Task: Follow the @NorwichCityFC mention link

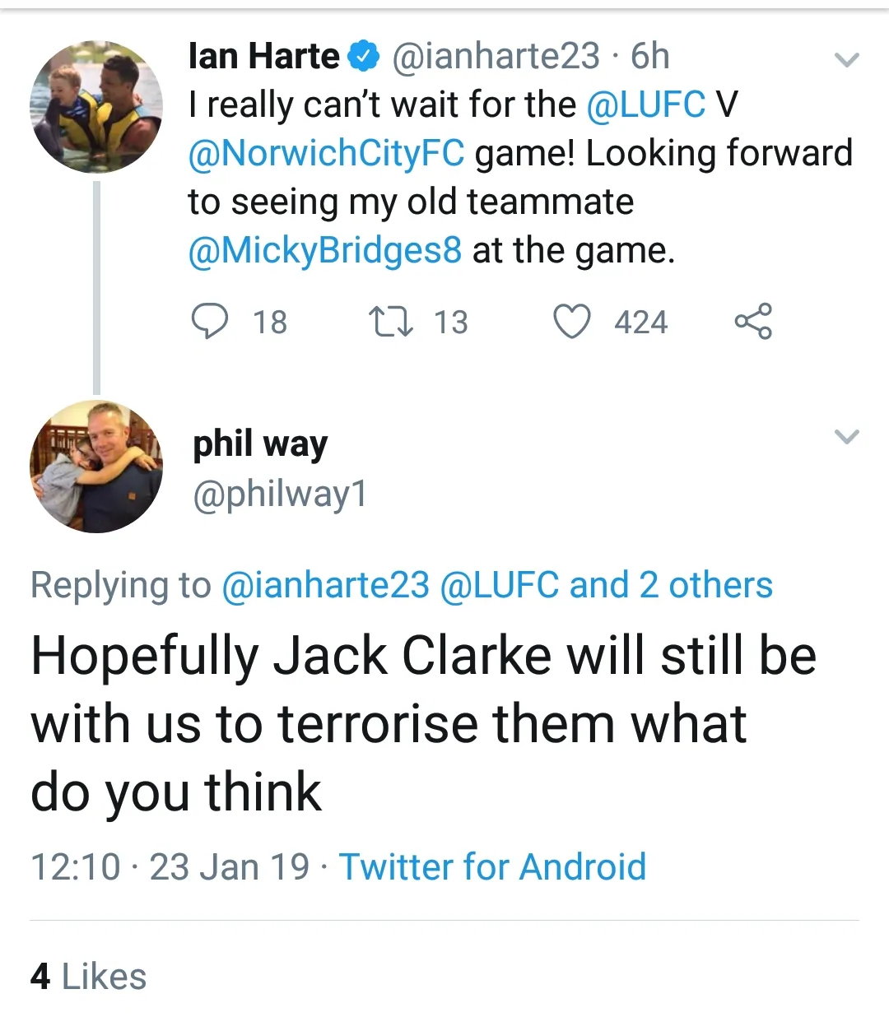Action: [x=326, y=153]
